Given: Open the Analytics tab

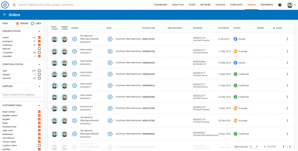Looking at the screenshot, I should 178,5.
